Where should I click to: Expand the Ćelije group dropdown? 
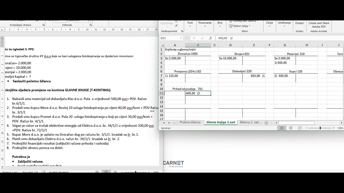270,26
